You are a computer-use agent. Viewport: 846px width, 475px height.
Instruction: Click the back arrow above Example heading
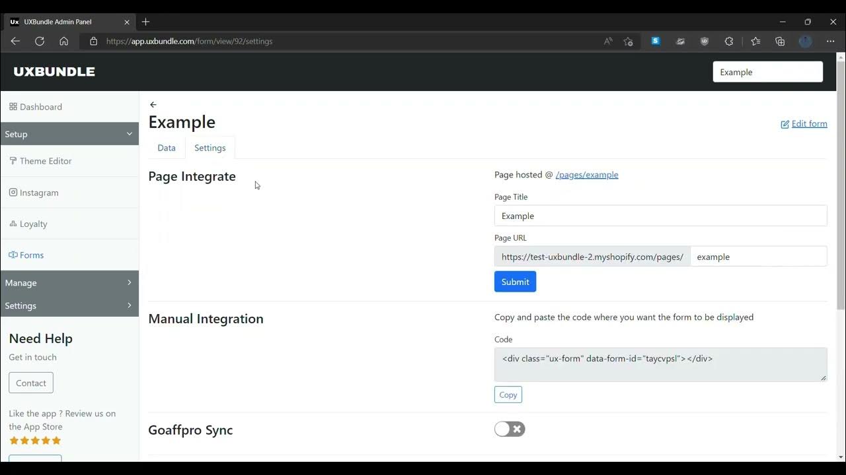pyautogui.click(x=153, y=104)
